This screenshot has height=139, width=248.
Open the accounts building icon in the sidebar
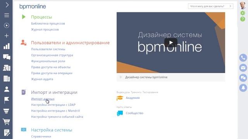pyautogui.click(x=7, y=78)
